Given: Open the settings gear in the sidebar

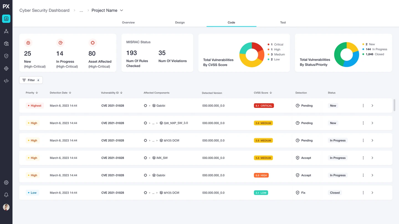Looking at the screenshot, I should (x=6, y=183).
